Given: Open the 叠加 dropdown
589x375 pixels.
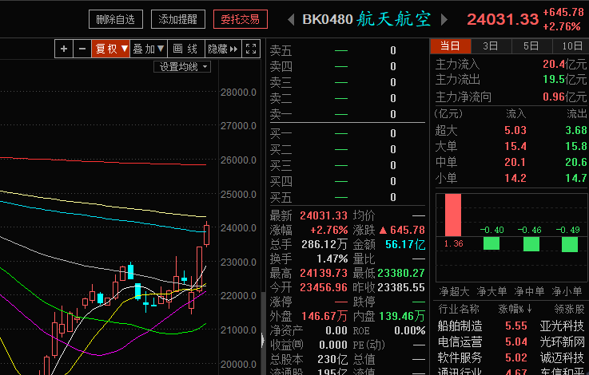Looking at the screenshot, I should pos(149,49).
